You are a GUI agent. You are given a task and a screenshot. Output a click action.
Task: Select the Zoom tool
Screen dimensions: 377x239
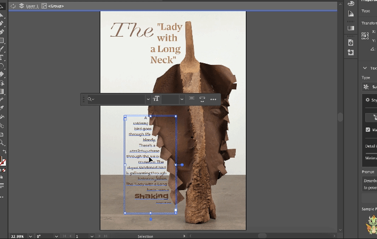tap(2, 143)
